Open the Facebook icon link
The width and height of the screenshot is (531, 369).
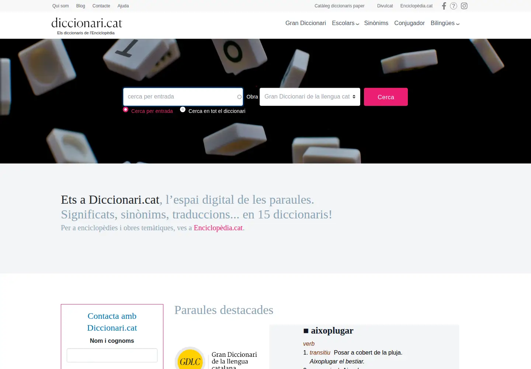pyautogui.click(x=444, y=6)
